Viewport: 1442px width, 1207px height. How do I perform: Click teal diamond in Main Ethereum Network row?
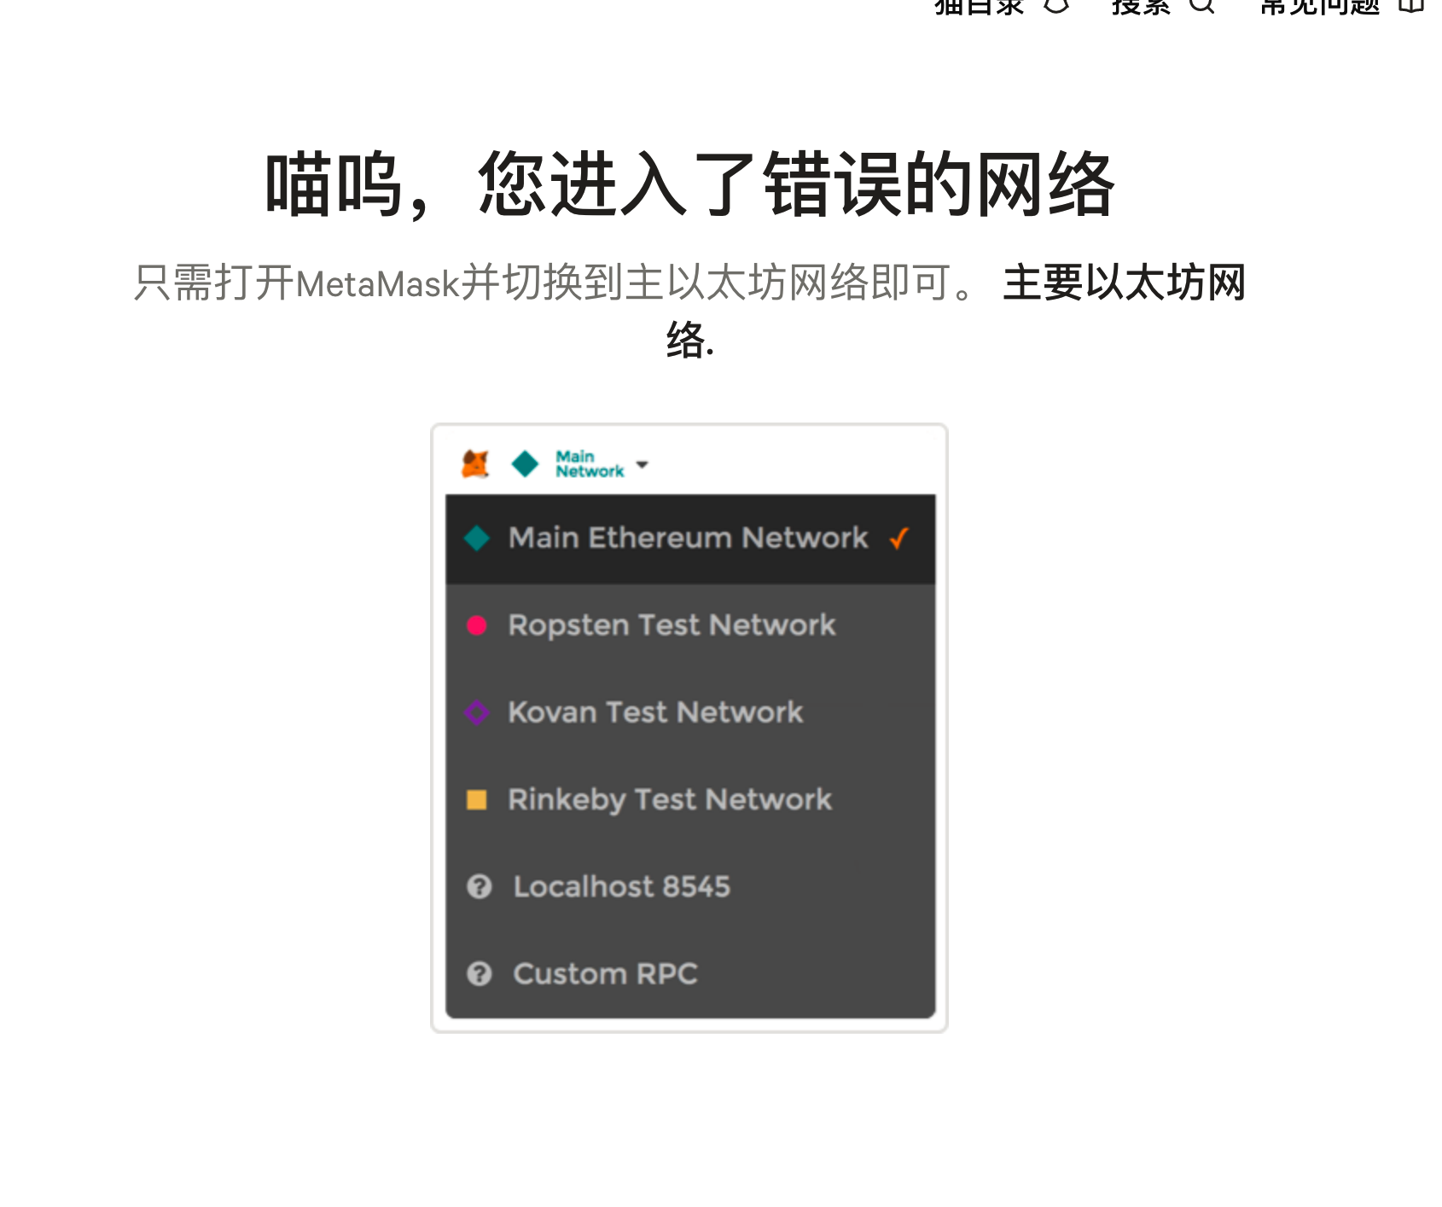[x=477, y=539]
